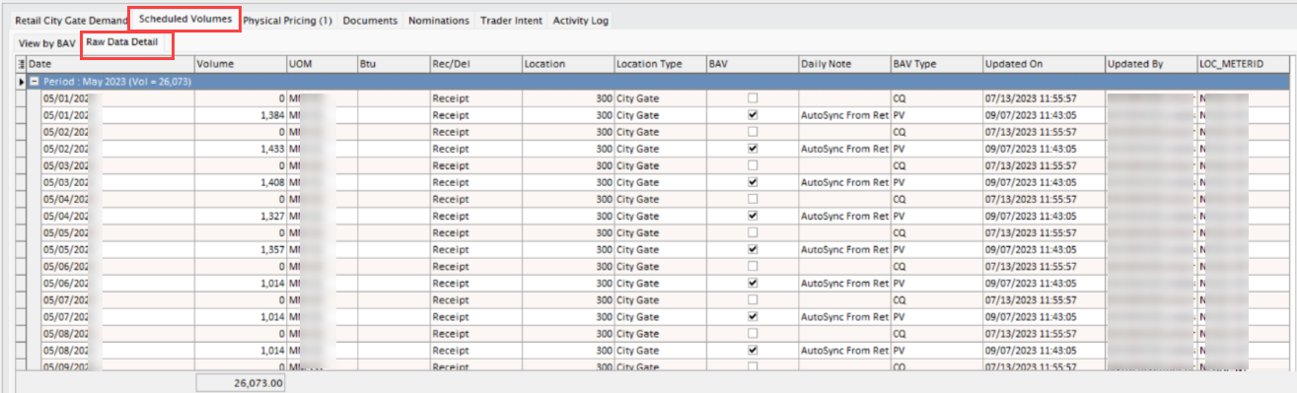Viewport: 1297px width, 393px height.
Task: Select the Raw Data Detail sub-tab
Action: tap(122, 42)
